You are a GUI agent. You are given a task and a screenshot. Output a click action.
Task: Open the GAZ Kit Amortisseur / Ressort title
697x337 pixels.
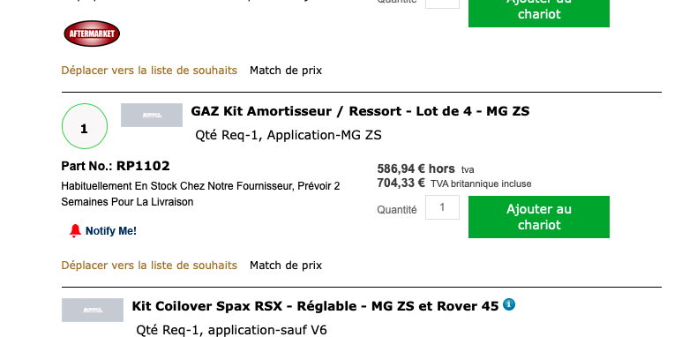coord(360,111)
